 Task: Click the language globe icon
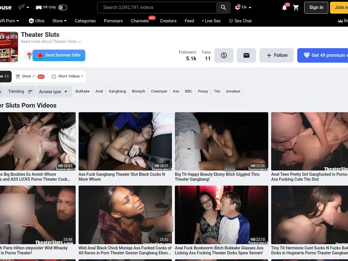pos(238,7)
